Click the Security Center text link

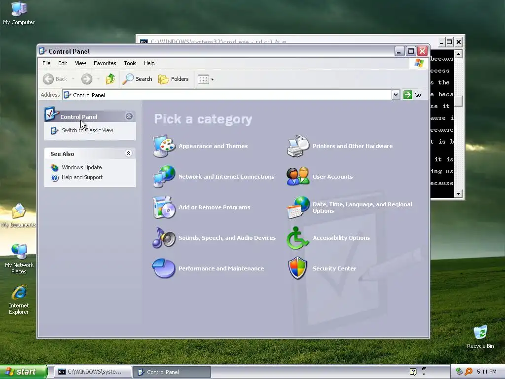coord(334,268)
